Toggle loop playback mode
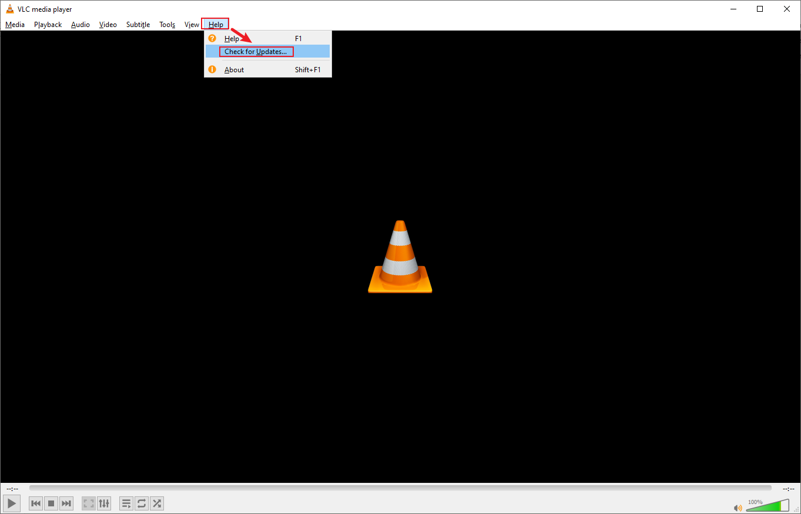This screenshot has width=801, height=514. 141,503
